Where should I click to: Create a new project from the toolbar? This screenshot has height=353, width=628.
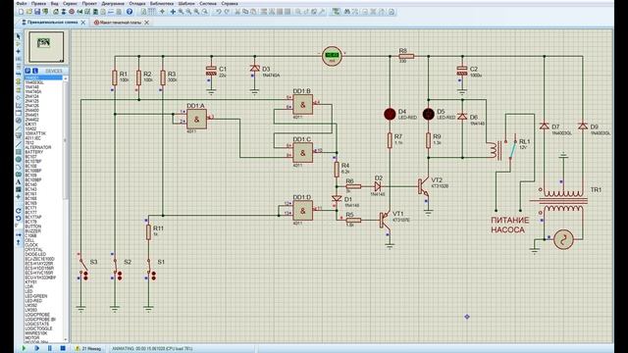[x=22, y=12]
